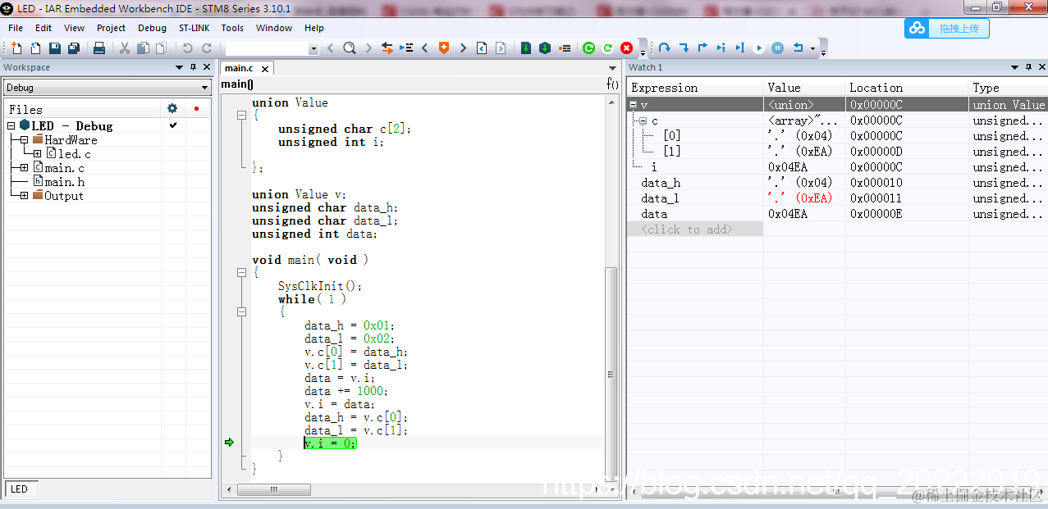The image size is (1048, 509).
Task: Collapse the c array in Watch 1
Action: tap(643, 120)
